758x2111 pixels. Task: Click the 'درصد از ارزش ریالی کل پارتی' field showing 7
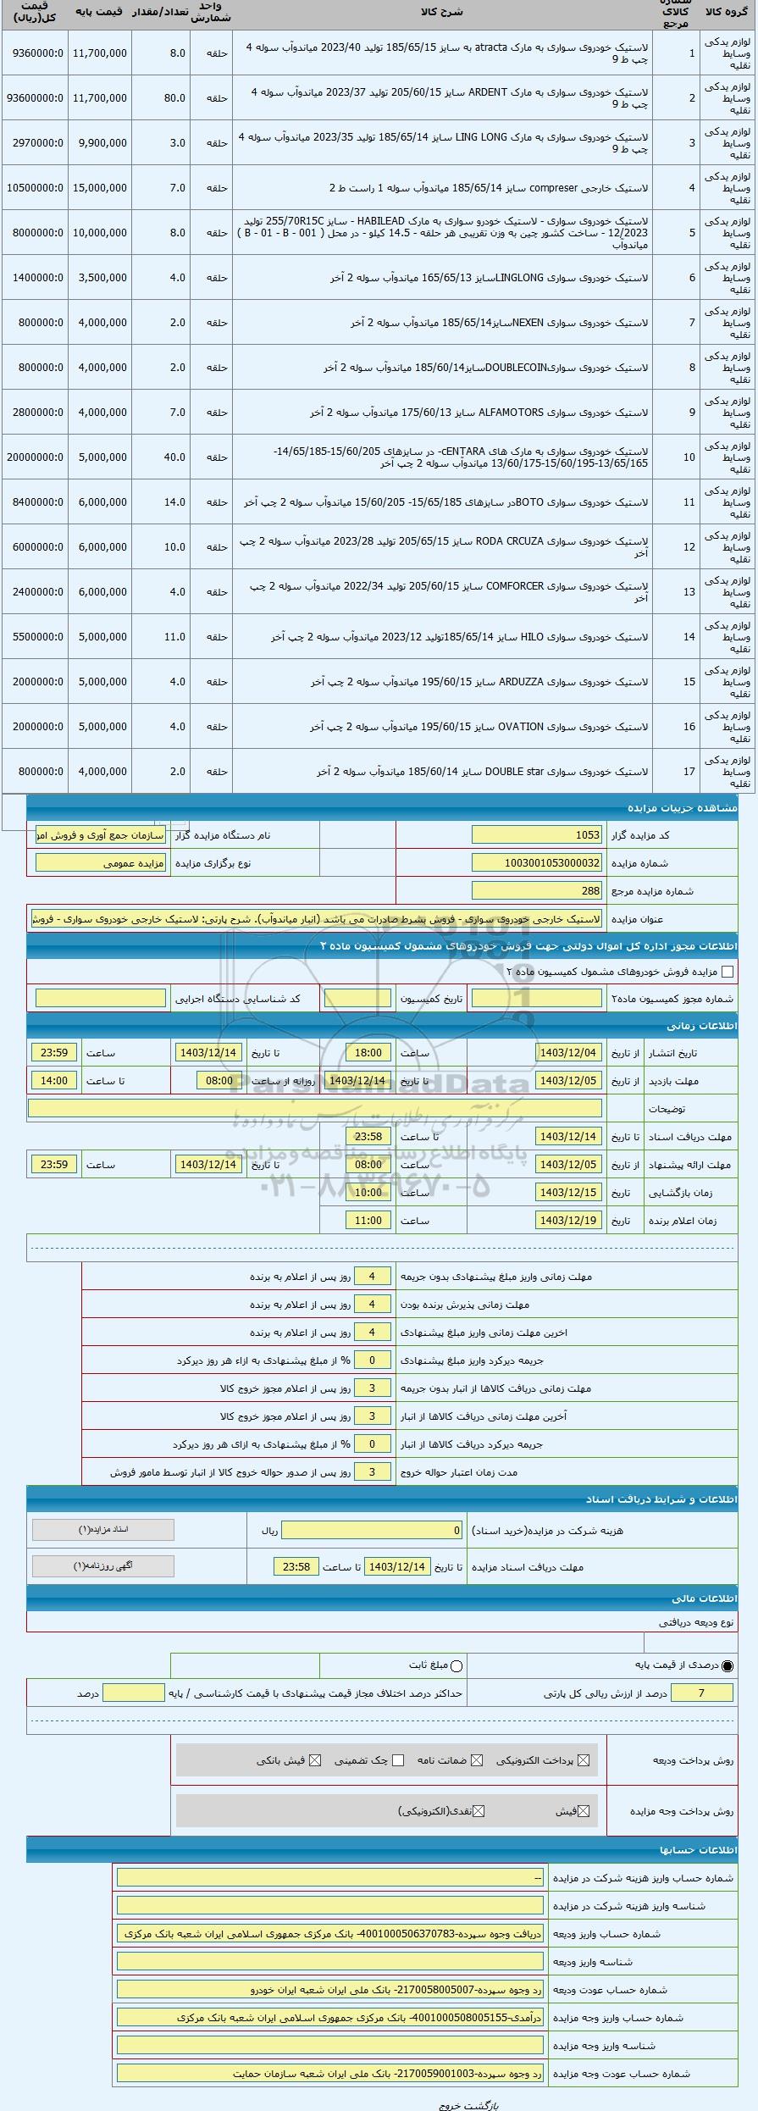[x=700, y=1693]
